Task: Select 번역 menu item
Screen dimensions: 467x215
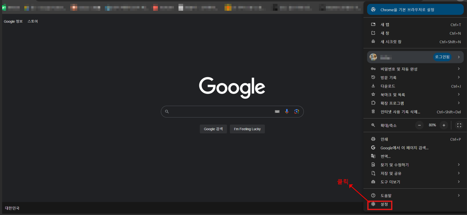Action: pyautogui.click(x=415, y=156)
